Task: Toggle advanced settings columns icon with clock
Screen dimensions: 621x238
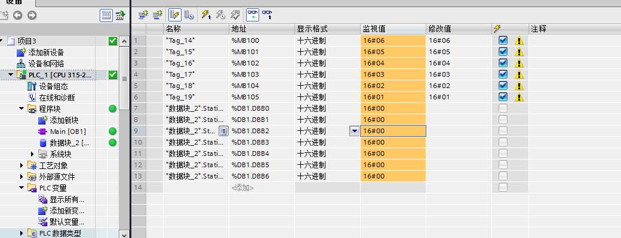Action: tap(189, 15)
